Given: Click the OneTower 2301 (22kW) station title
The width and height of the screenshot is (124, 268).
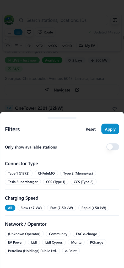Looking at the screenshot, I should [x=39, y=108].
